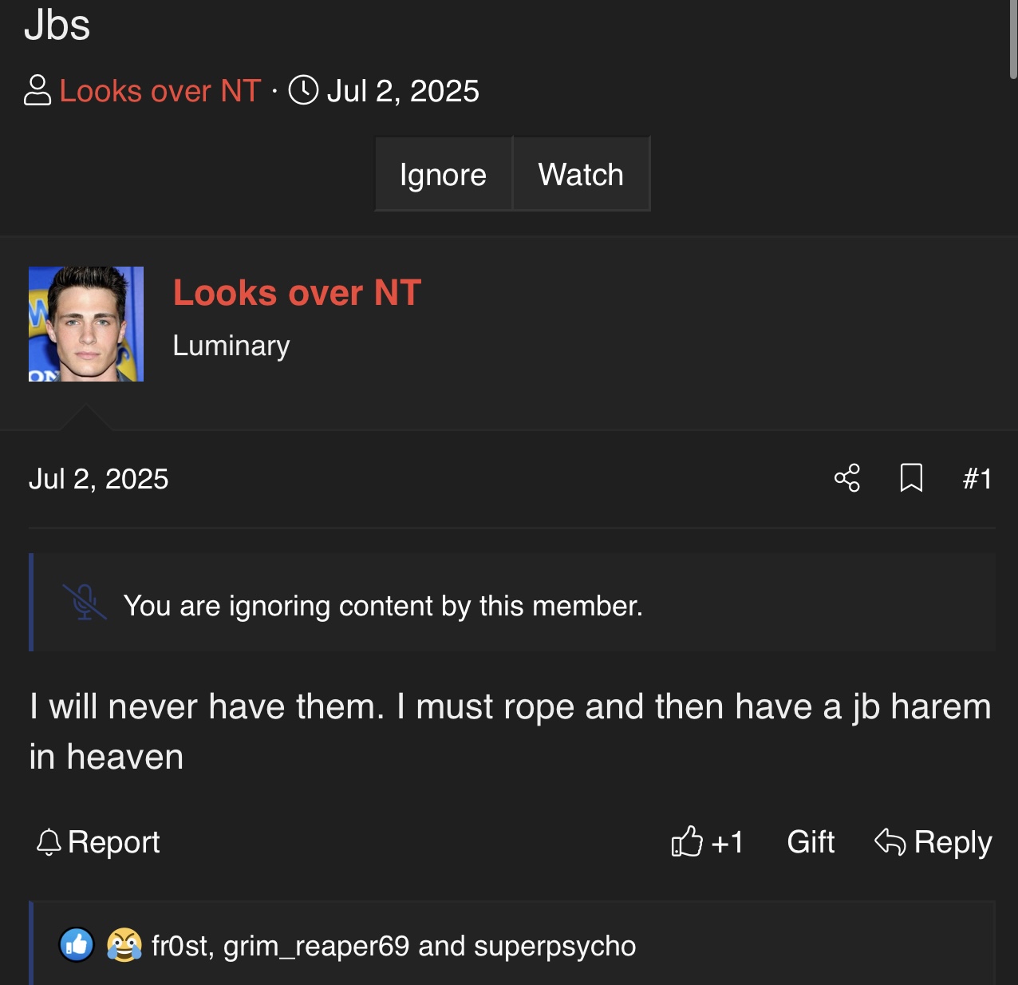Screen dimensions: 1018x985
Task: Click the clock icon by thread date
Action: tap(303, 90)
